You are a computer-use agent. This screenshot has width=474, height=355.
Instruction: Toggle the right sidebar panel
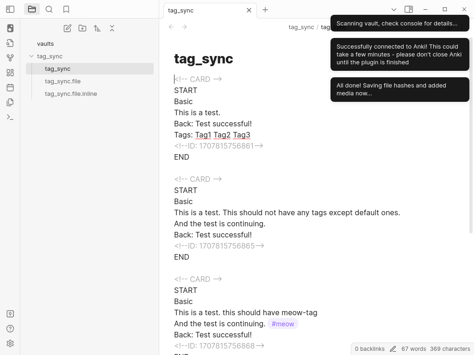pos(409,9)
